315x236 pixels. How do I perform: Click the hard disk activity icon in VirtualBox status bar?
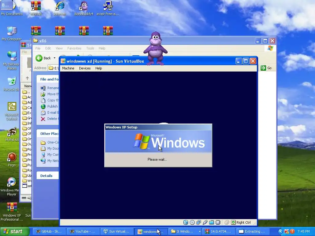[185, 222]
